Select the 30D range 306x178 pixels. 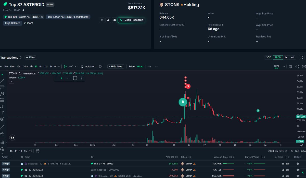[x=269, y=58]
